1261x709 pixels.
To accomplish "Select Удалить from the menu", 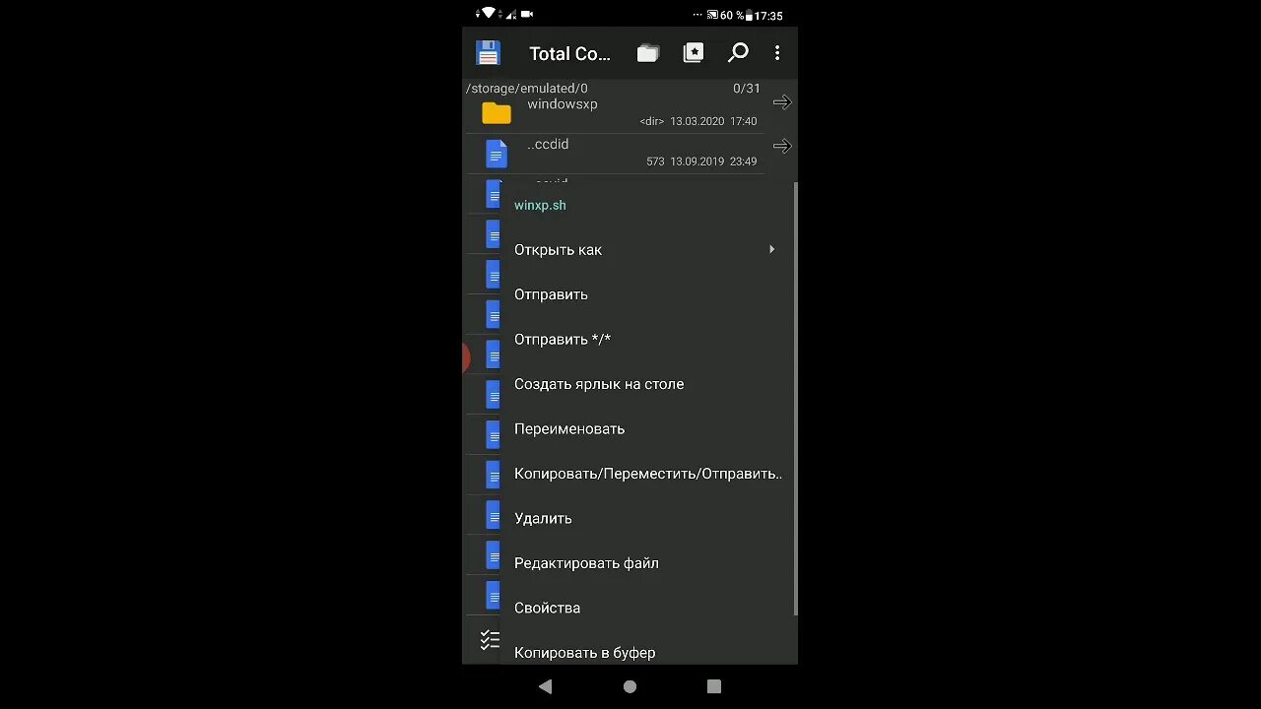I will click(x=543, y=519).
